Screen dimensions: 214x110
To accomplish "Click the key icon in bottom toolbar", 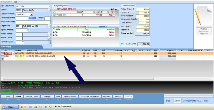I will pyautogui.click(x=51, y=107).
